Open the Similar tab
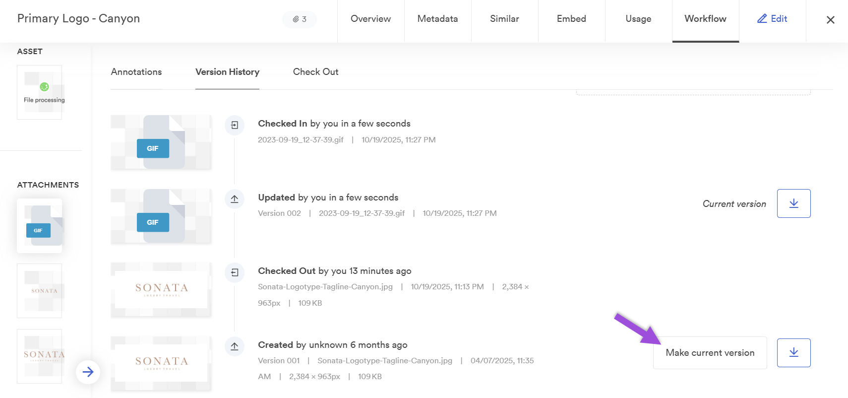The height and width of the screenshot is (398, 848). [x=504, y=19]
